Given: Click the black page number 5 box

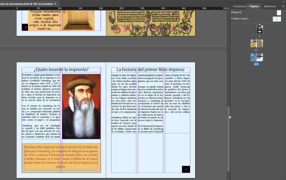Looking at the screenshot, I should click(x=186, y=169).
